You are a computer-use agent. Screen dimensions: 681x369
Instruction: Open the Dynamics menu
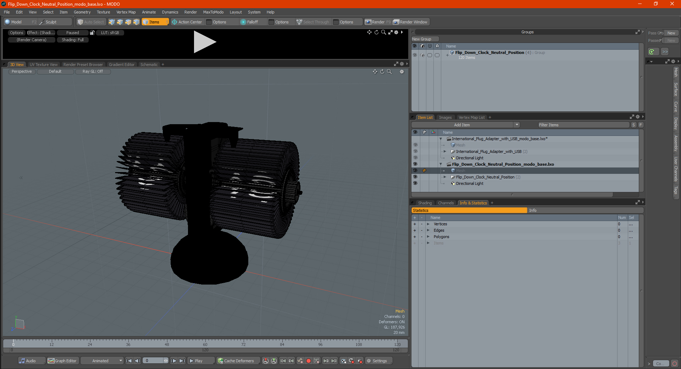pos(170,12)
